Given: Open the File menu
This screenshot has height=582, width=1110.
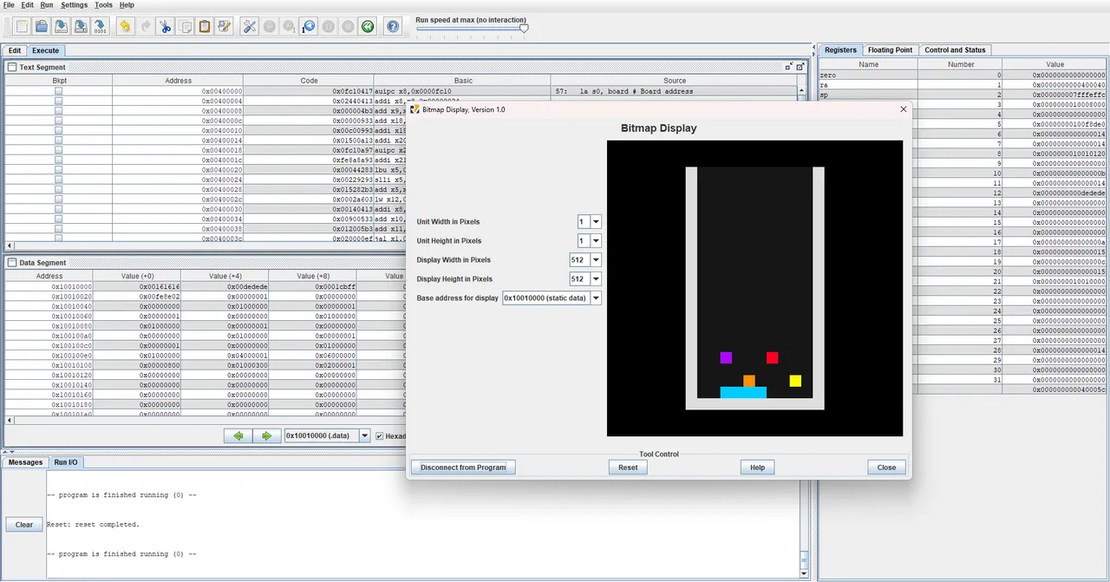Looking at the screenshot, I should tap(9, 5).
